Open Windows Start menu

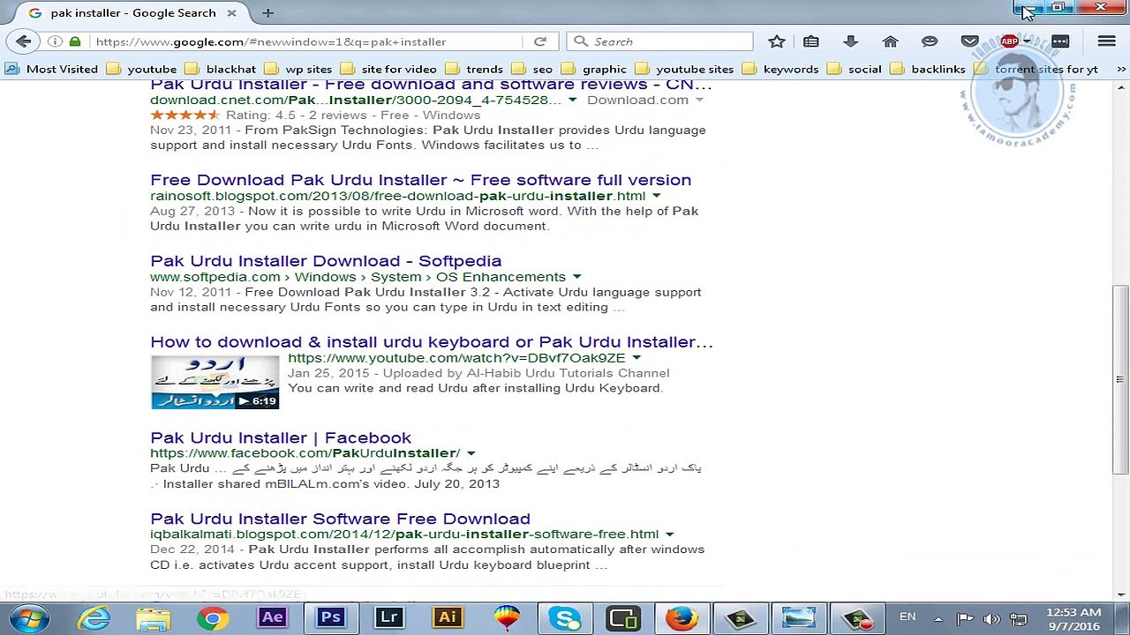click(x=27, y=617)
